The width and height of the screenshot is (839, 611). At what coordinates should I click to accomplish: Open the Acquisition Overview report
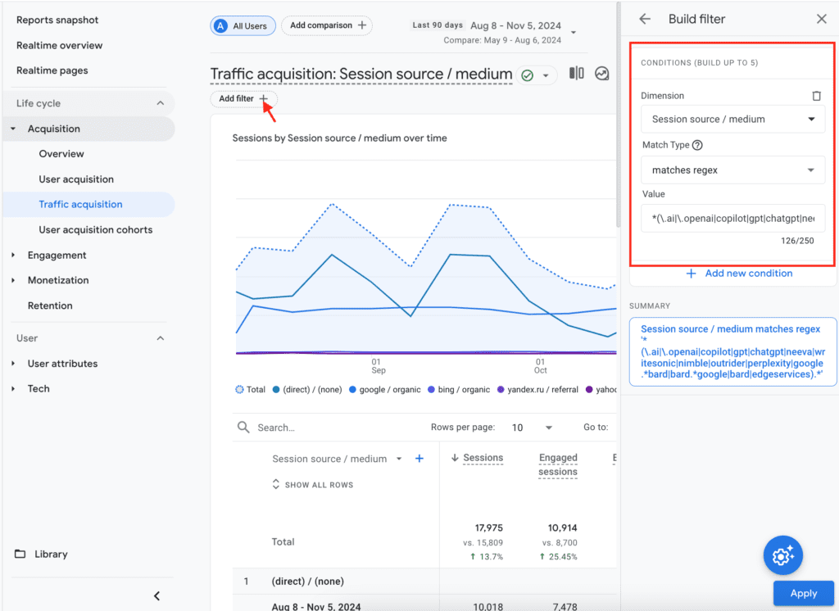(61, 154)
